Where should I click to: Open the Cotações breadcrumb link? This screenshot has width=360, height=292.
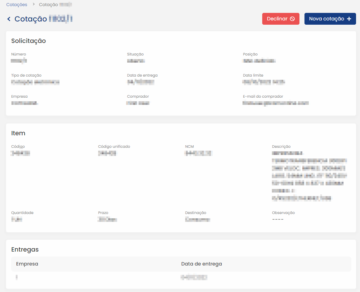tap(16, 5)
